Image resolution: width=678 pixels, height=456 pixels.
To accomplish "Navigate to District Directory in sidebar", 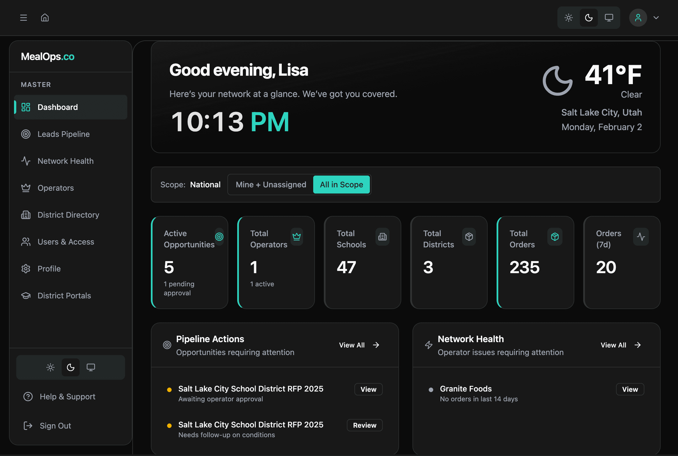I will pos(68,215).
